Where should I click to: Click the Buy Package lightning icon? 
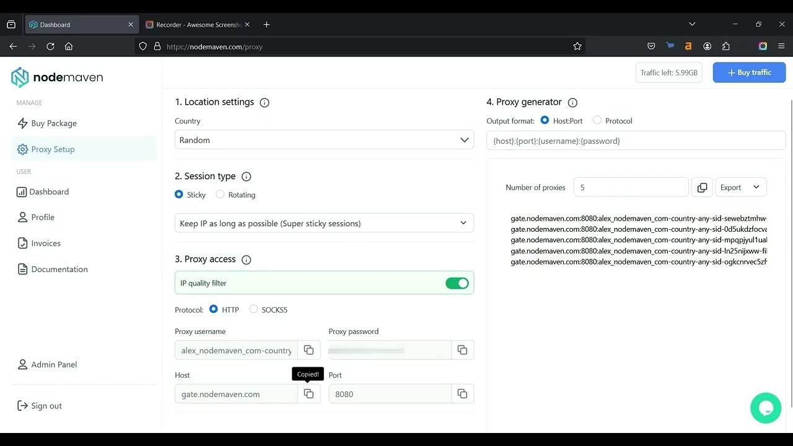point(22,123)
